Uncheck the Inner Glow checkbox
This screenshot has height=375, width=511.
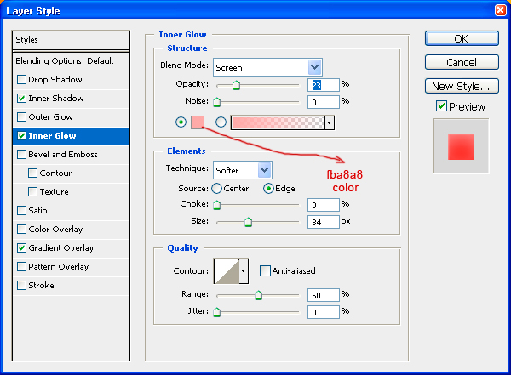pyautogui.click(x=21, y=136)
